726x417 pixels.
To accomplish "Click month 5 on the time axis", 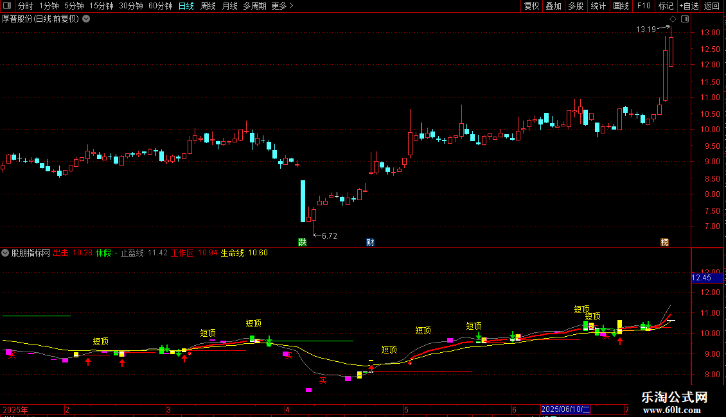I will coord(406,409).
